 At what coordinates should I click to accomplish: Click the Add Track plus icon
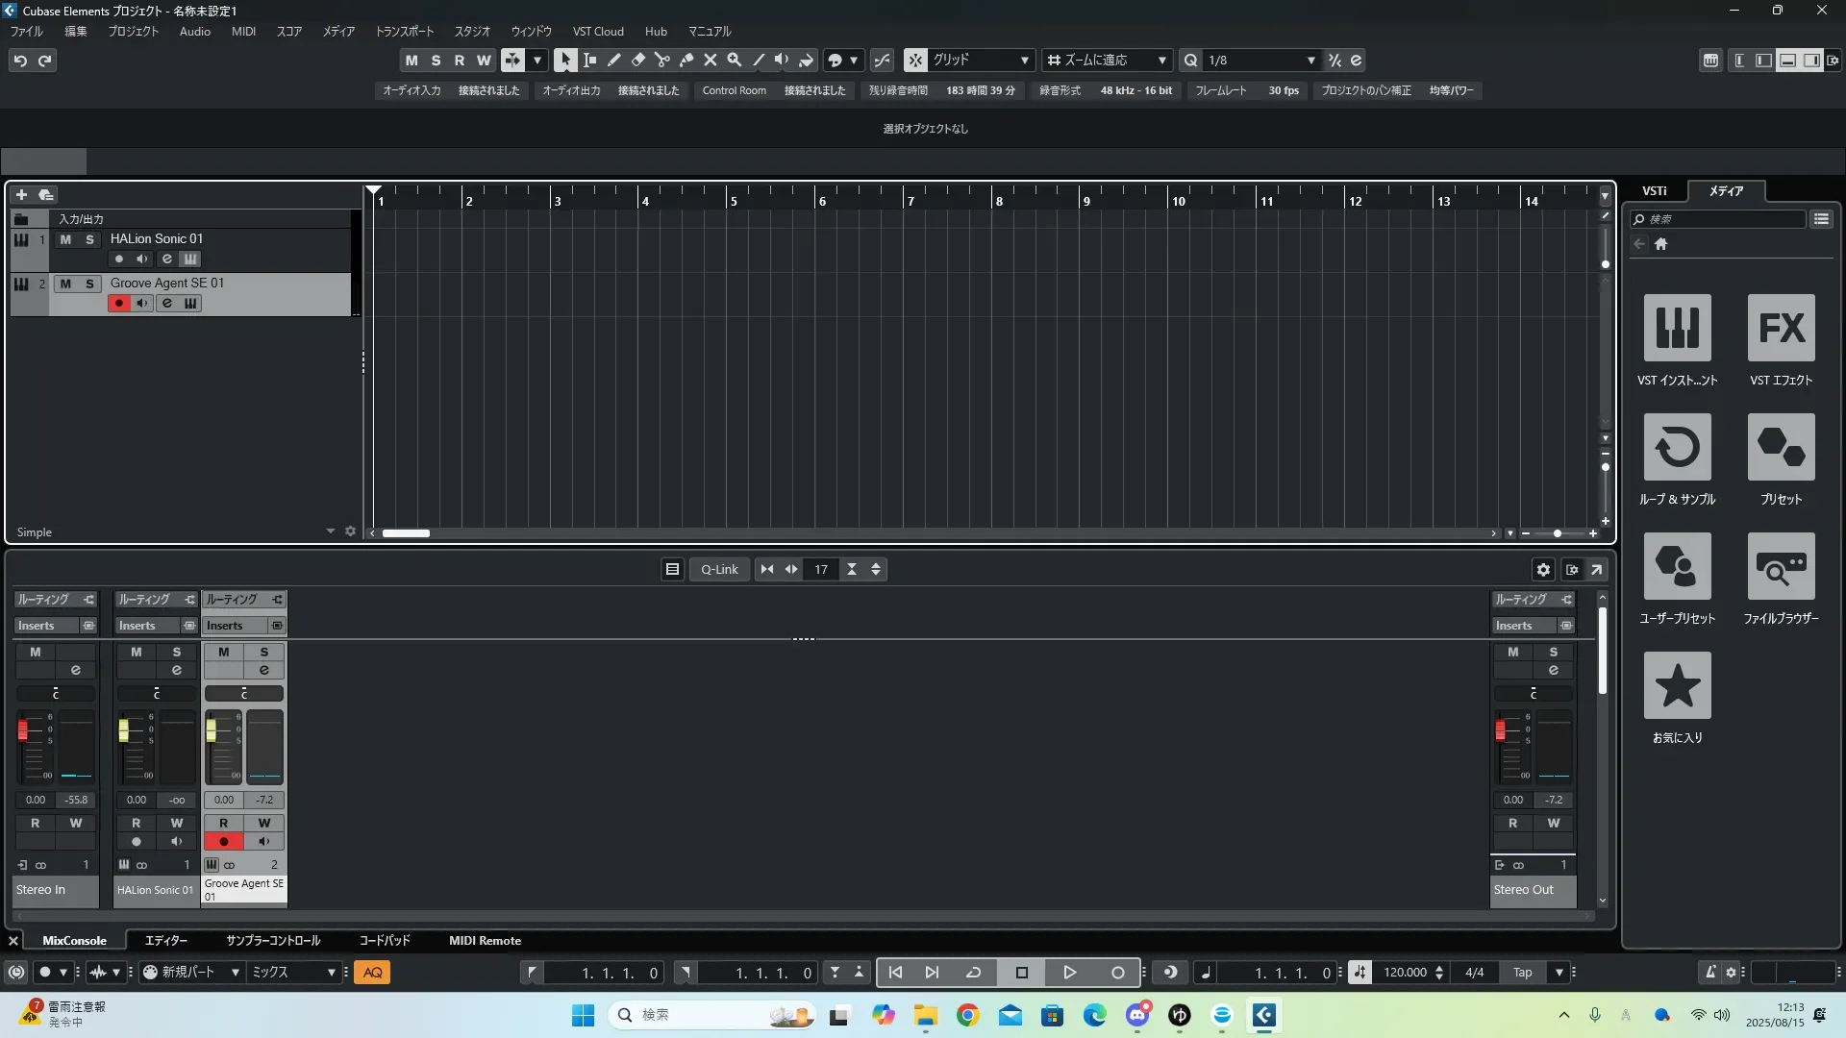[21, 194]
